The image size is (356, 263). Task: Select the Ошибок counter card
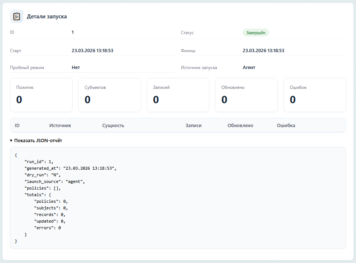[314, 95]
